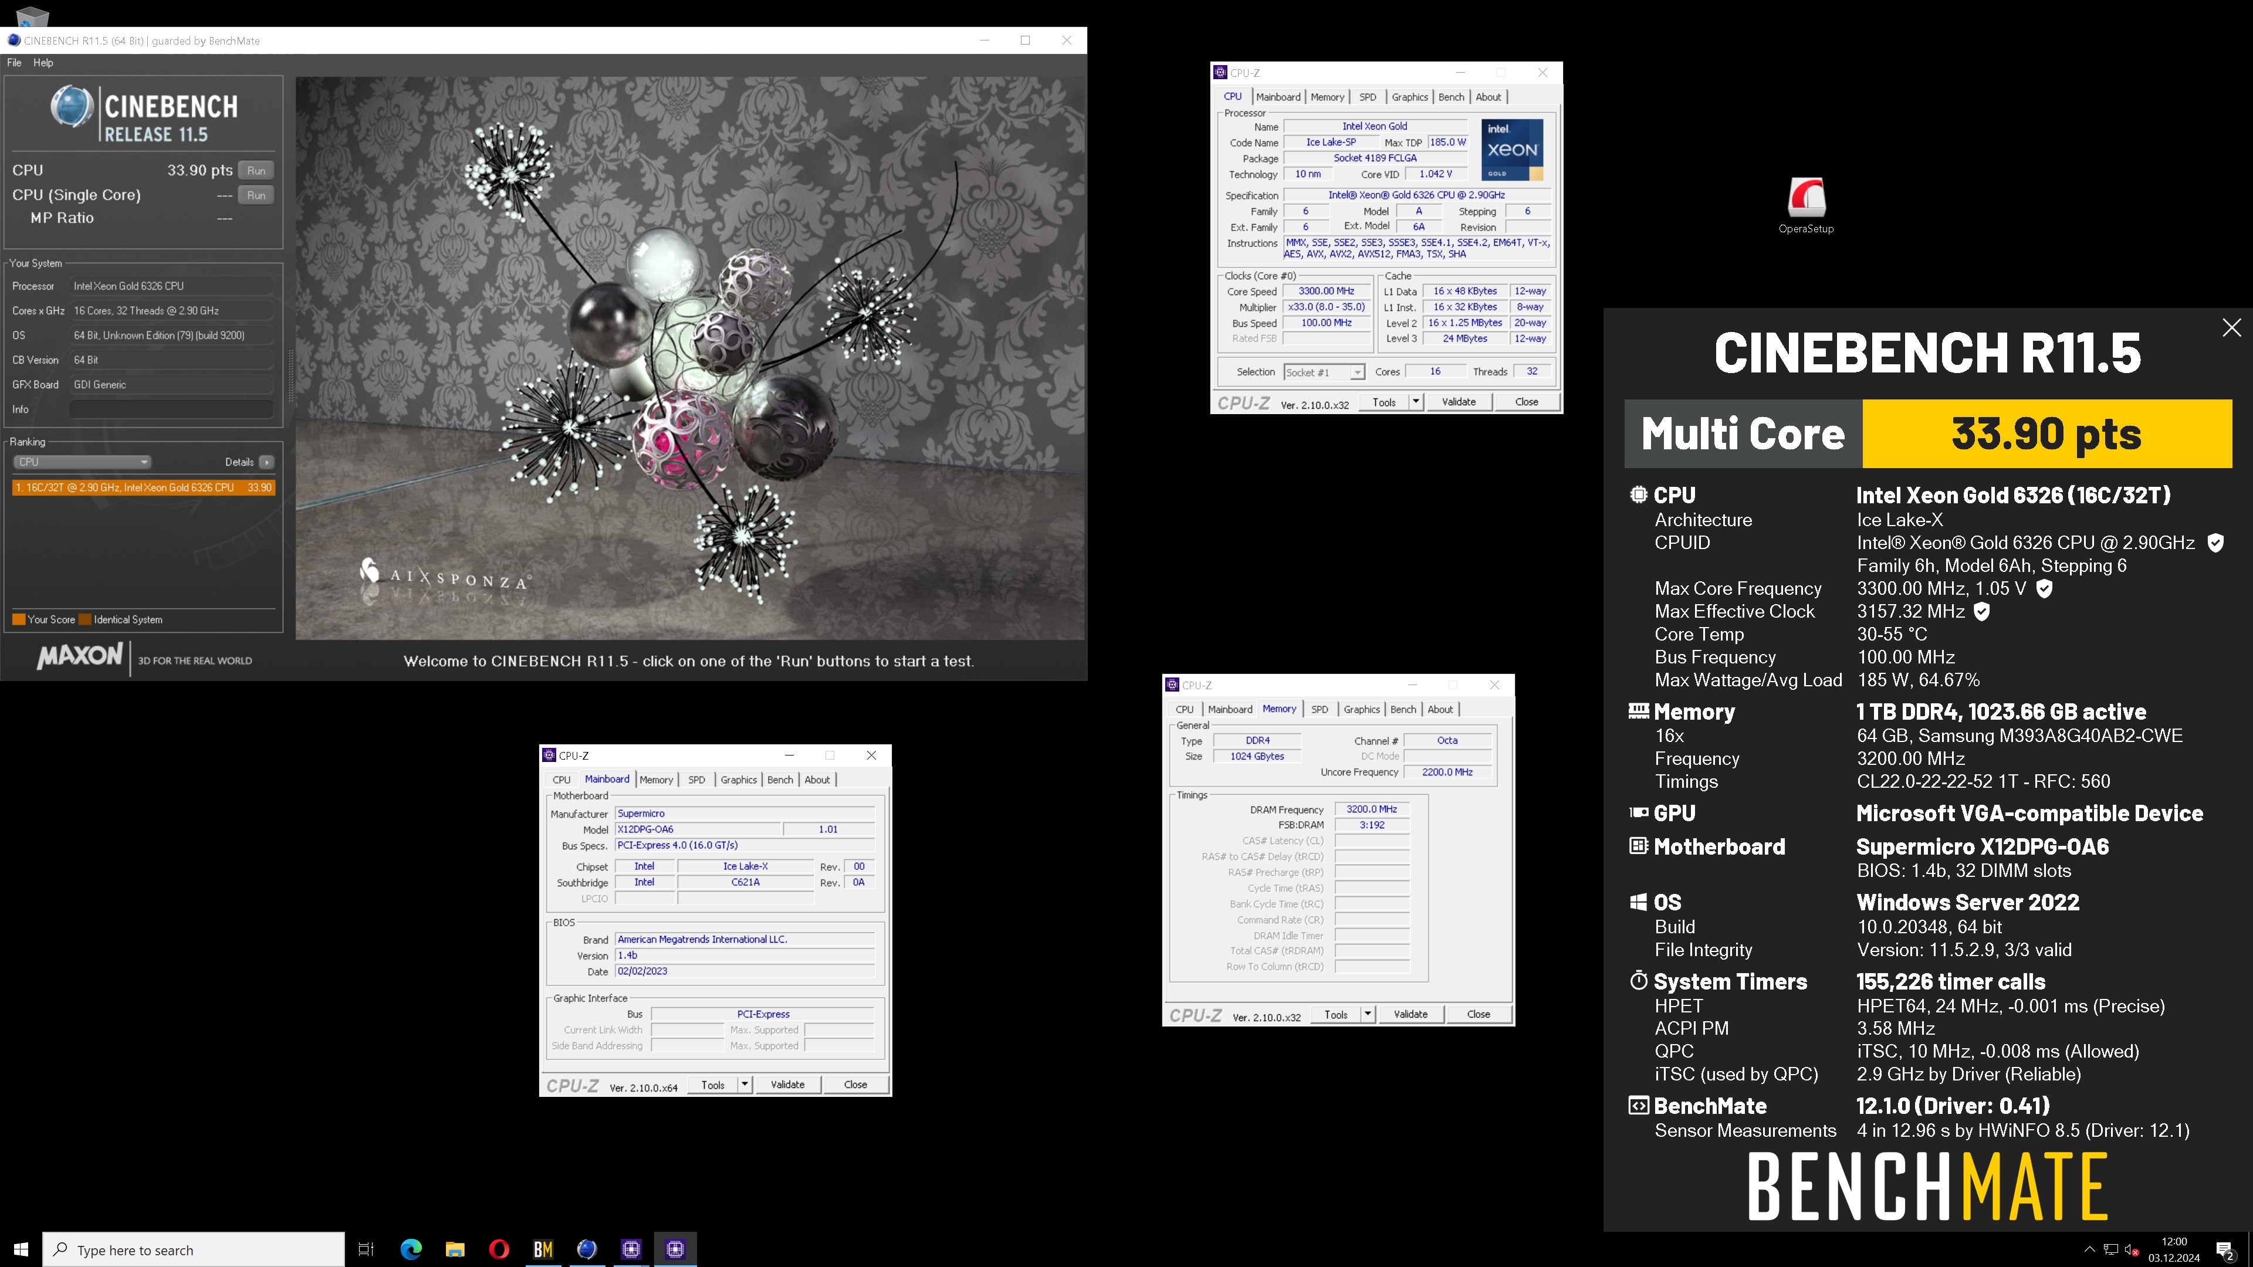
Task: Click Validate in CPU-Z CPU window
Action: click(x=1458, y=402)
